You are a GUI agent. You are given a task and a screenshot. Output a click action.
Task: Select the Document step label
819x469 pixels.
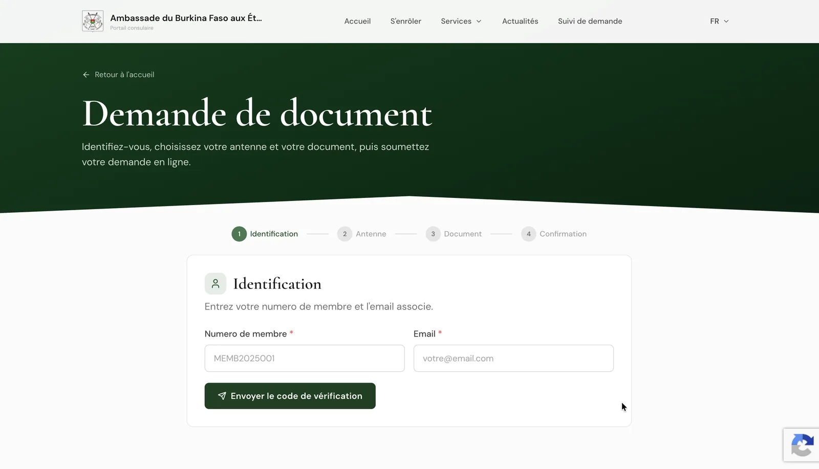click(x=463, y=234)
